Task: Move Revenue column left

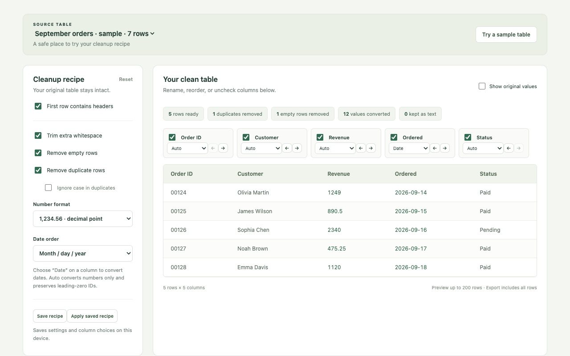Action: click(361, 148)
